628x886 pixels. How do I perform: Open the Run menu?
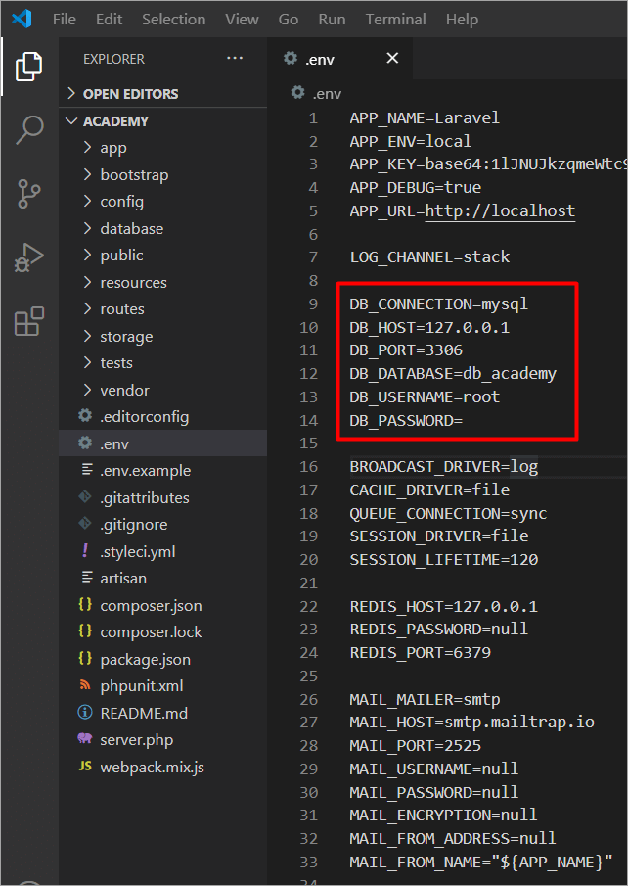(x=332, y=20)
